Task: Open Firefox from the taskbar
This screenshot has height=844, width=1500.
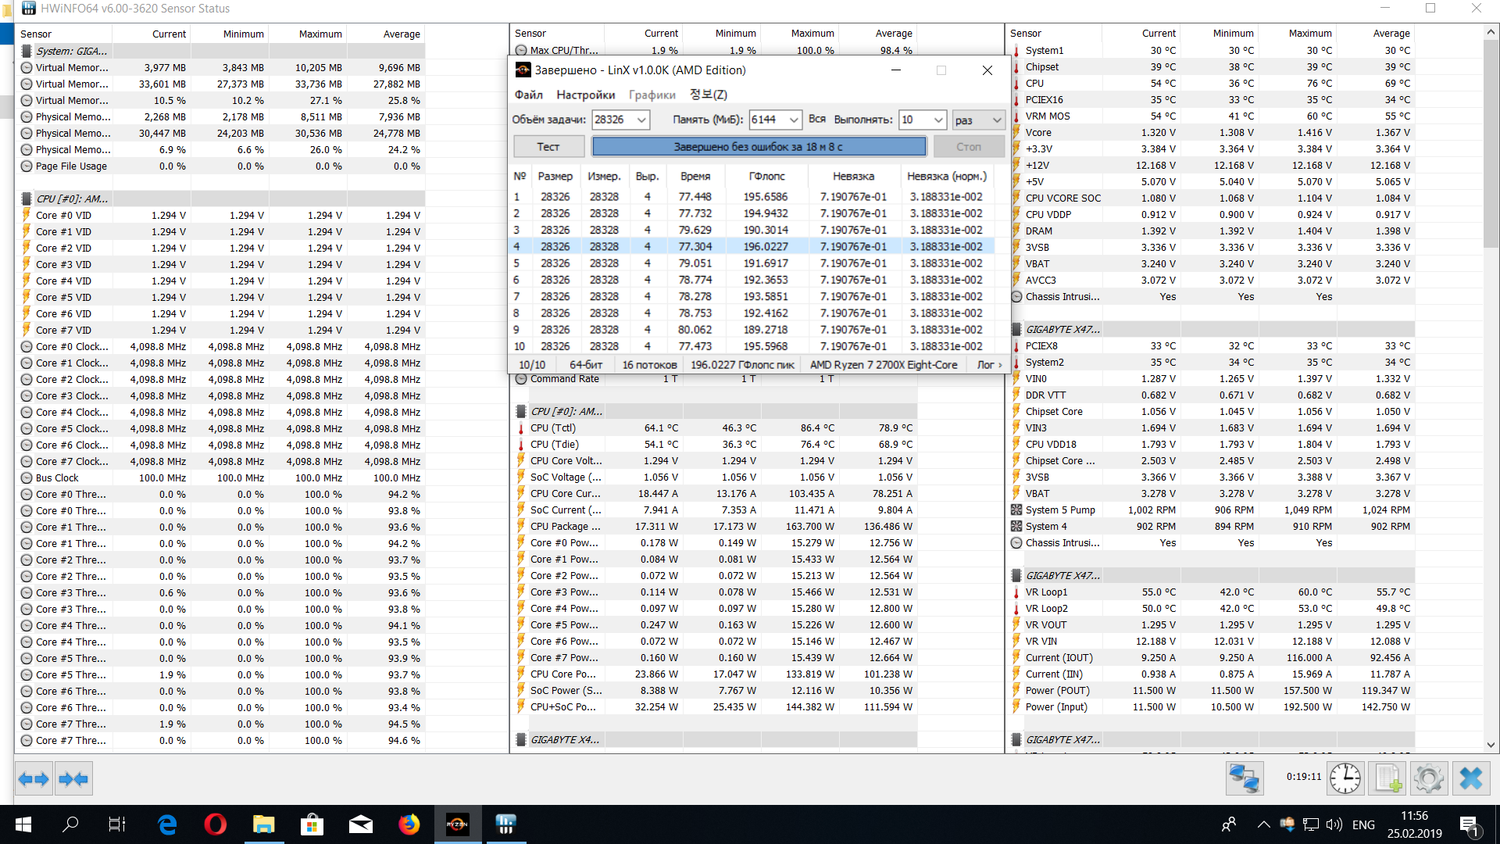Action: click(409, 824)
